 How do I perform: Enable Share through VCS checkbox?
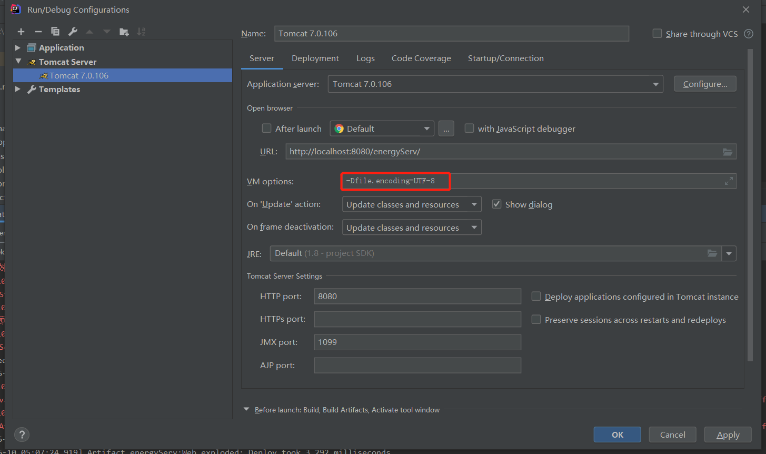[x=657, y=34]
